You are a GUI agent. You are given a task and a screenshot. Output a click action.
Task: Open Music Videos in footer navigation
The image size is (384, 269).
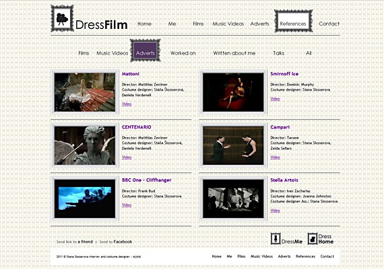click(261, 256)
